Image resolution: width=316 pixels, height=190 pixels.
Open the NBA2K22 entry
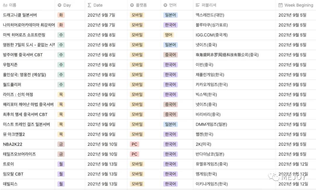click(13, 144)
